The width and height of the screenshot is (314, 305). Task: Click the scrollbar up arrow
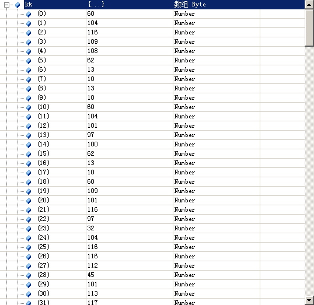click(x=309, y=5)
